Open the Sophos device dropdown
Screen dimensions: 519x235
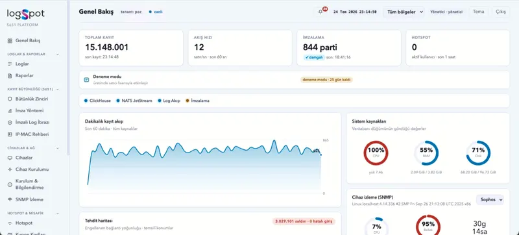tap(490, 200)
